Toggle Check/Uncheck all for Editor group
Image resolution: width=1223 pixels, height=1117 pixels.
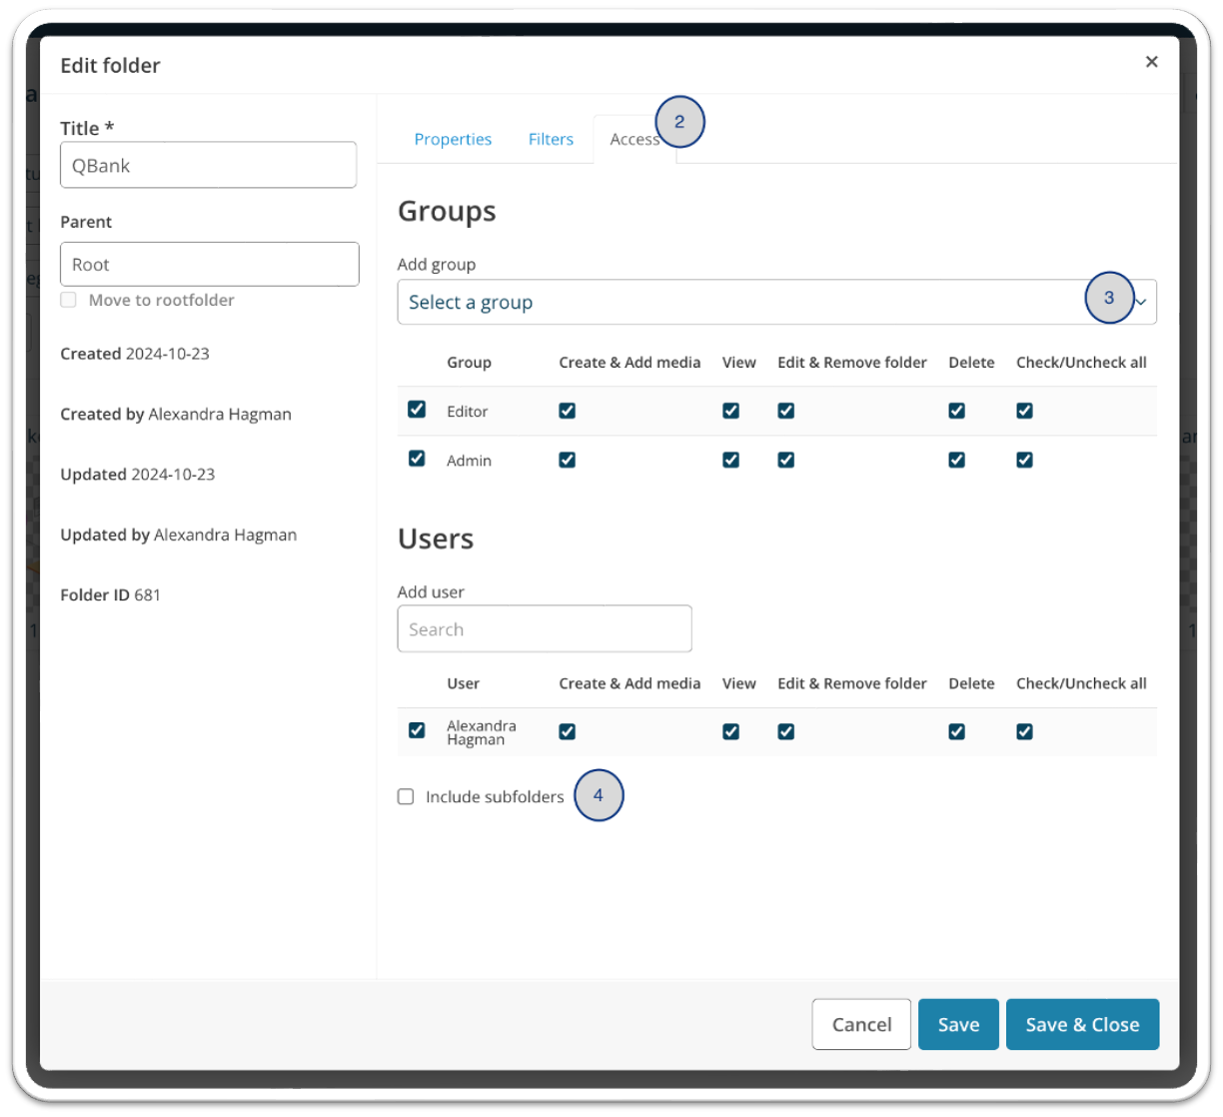pyautogui.click(x=1024, y=411)
